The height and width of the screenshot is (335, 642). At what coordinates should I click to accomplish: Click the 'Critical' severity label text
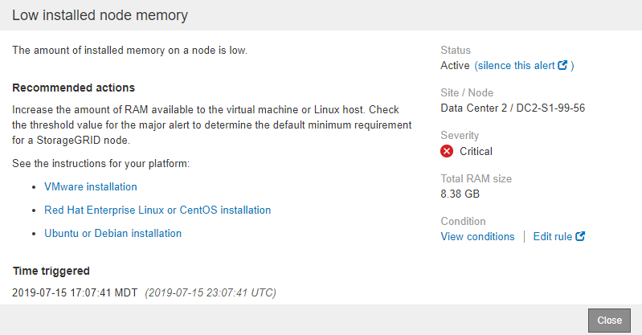476,151
